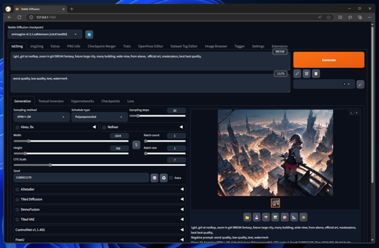
Task: Enable the Hires. fix checkbox
Action: (17, 127)
